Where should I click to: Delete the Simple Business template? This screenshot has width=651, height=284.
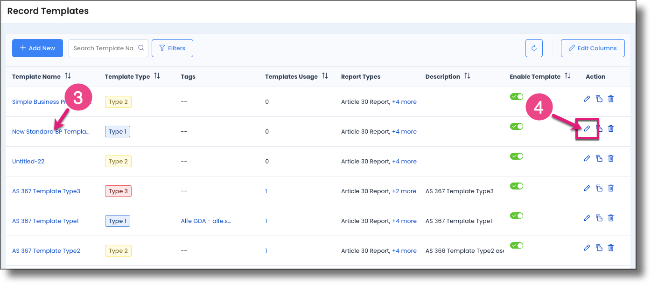click(x=611, y=99)
